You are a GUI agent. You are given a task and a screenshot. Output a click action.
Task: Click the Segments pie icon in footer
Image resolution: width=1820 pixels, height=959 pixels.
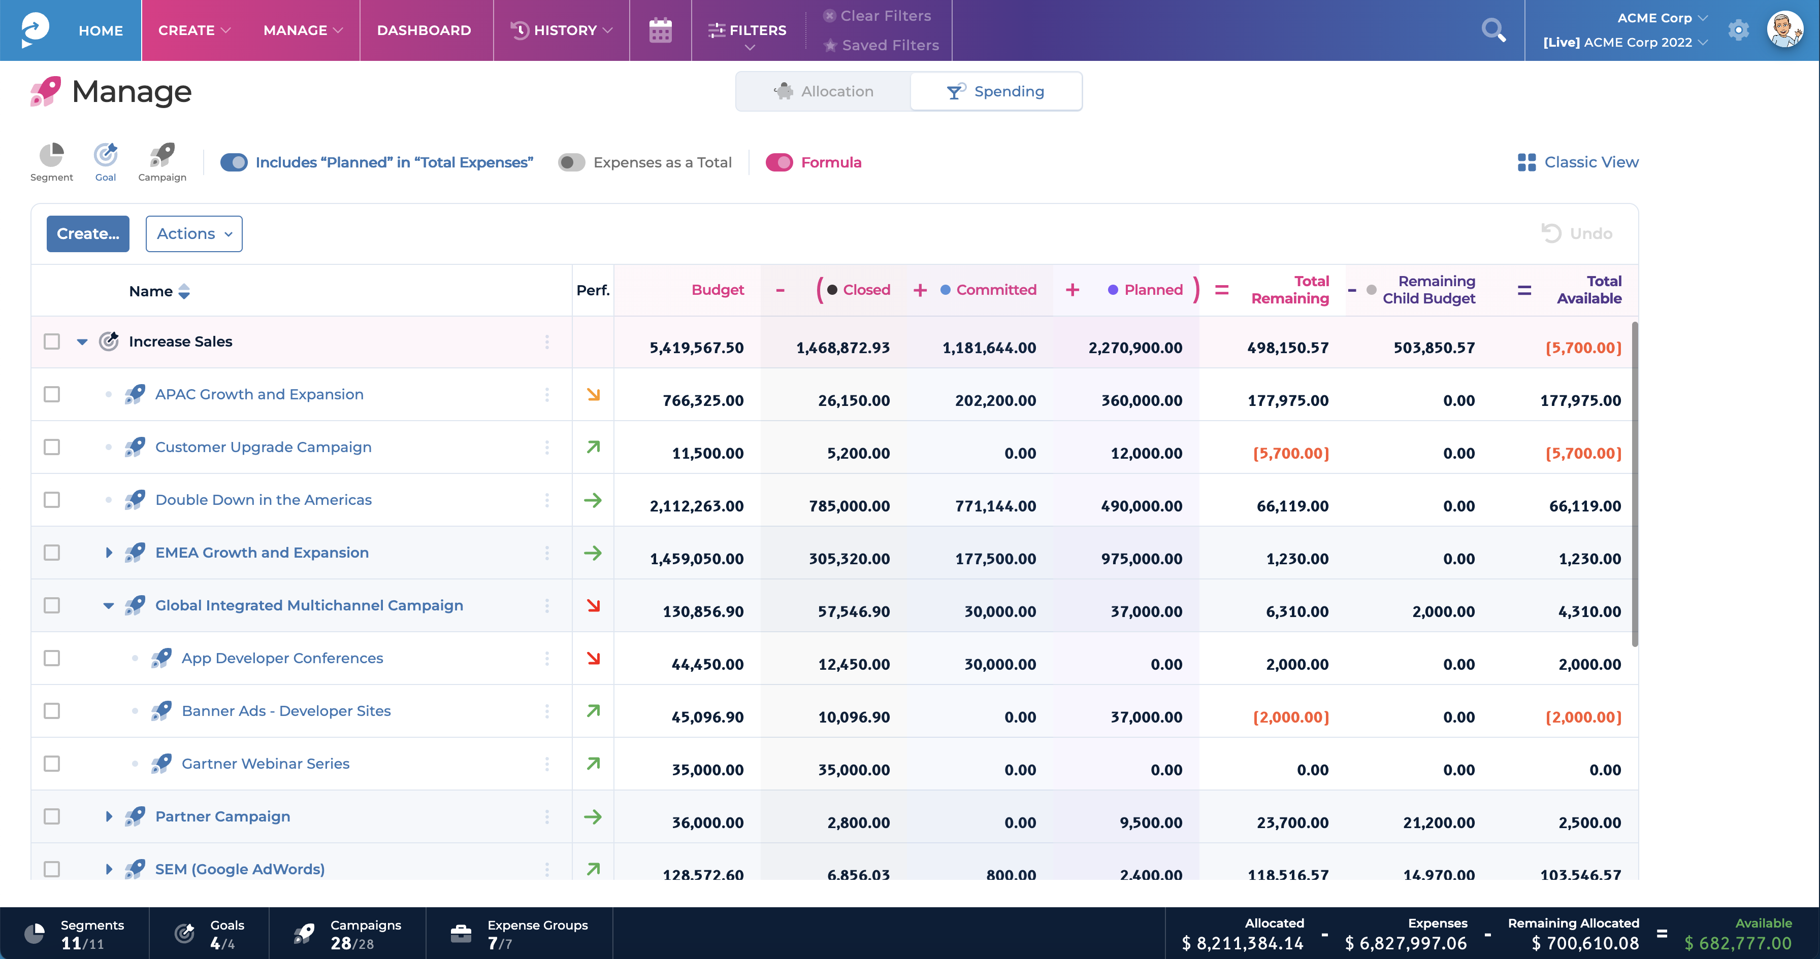(35, 933)
